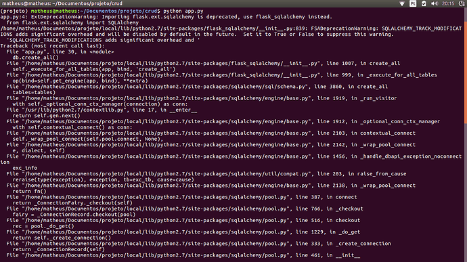Click the 'db.create_all()' line

point(35,58)
